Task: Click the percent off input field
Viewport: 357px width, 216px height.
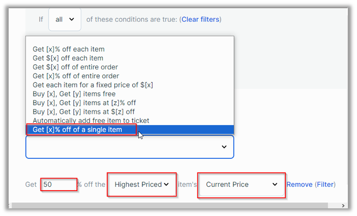Action: (x=59, y=184)
